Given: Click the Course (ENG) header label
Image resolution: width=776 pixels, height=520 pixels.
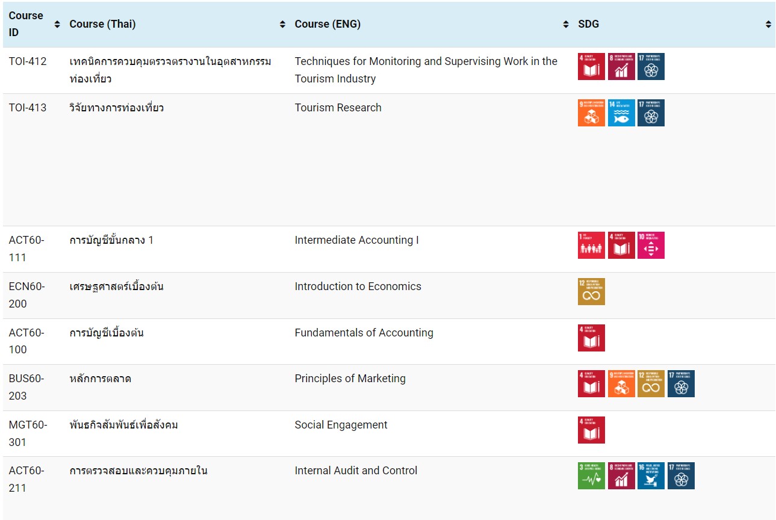Looking at the screenshot, I should pyautogui.click(x=327, y=25).
